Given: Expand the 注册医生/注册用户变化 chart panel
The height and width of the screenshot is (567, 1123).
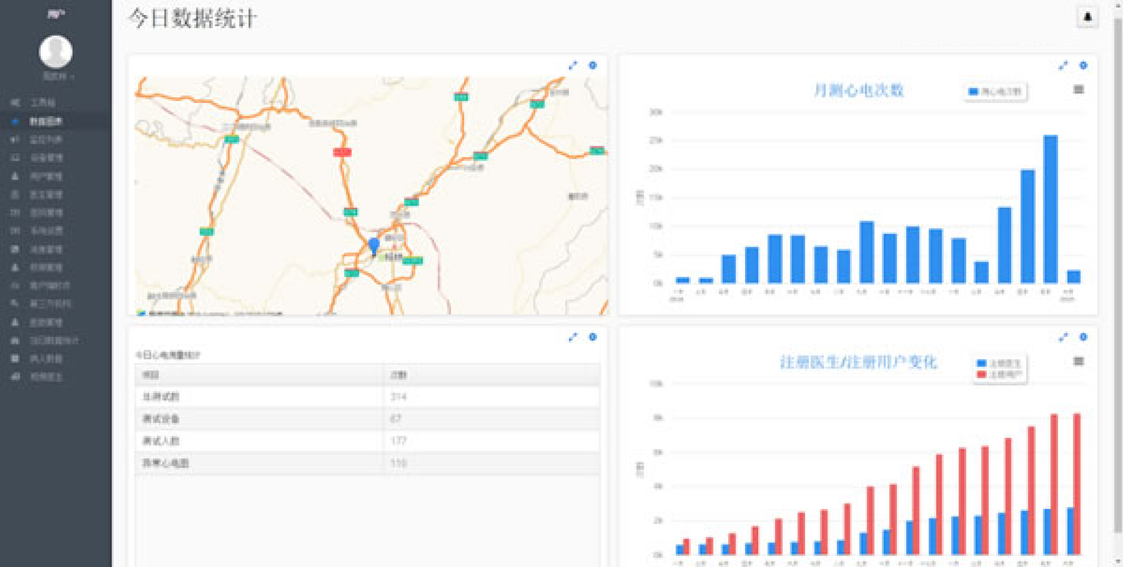Looking at the screenshot, I should coord(1063,337).
